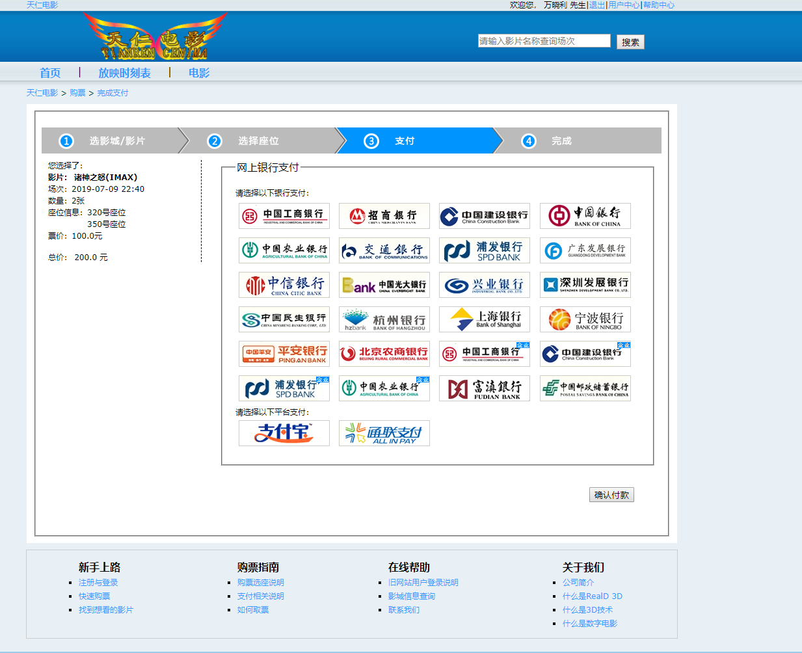Click the 确认付款 confirm payment button
This screenshot has width=802, height=653.
pos(611,494)
